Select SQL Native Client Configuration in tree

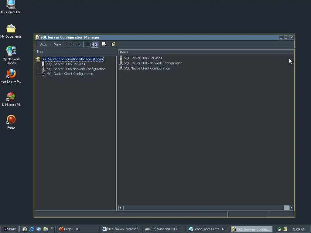click(70, 74)
